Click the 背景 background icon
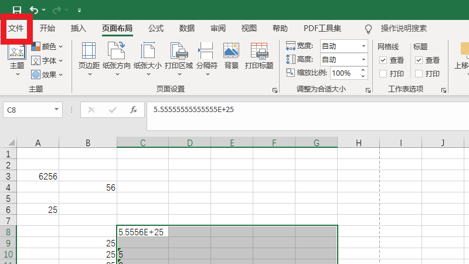The image size is (469, 264). 231,56
